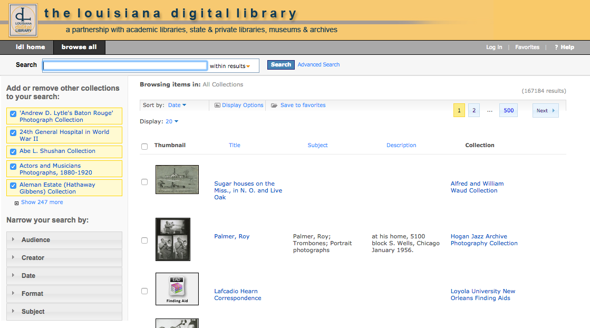
Task: Click into the search text field
Action: pyautogui.click(x=125, y=66)
